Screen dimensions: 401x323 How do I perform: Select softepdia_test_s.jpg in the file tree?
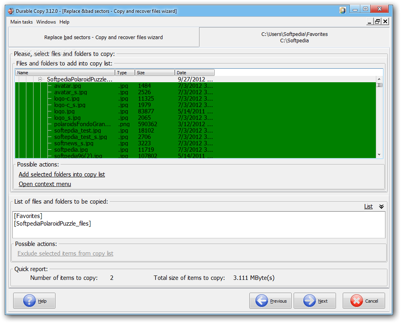coord(81,137)
